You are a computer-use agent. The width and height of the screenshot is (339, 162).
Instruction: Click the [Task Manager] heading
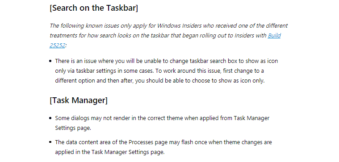coord(79,100)
